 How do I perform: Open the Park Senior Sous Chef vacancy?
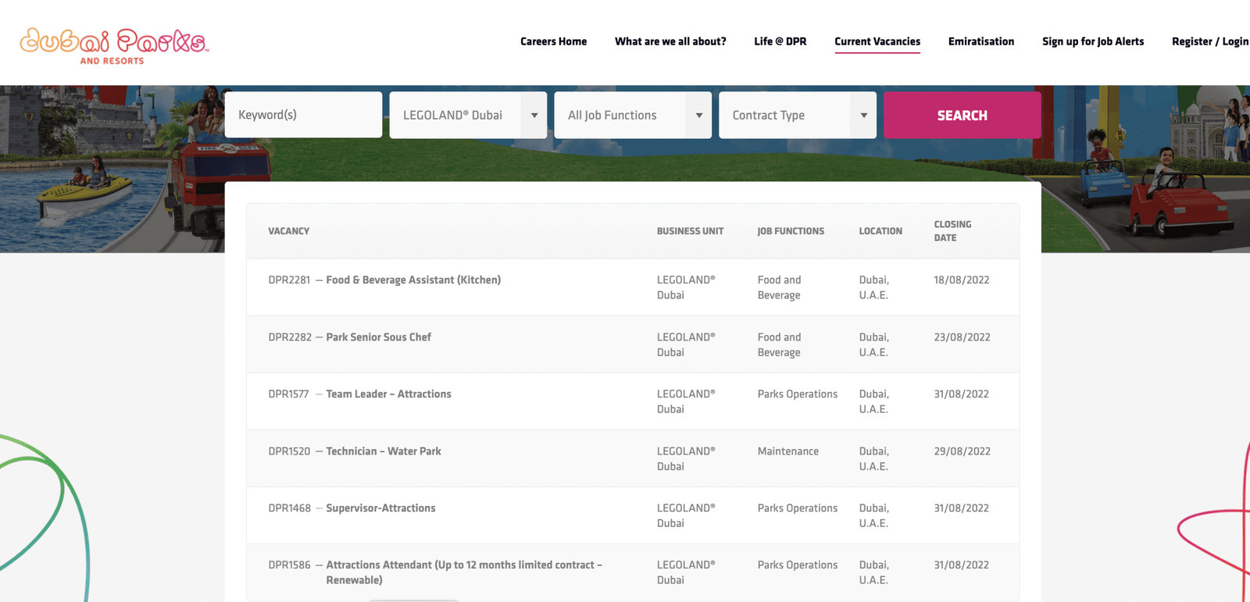[378, 337]
